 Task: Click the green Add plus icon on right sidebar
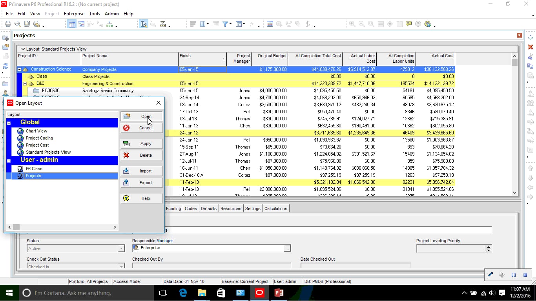(x=531, y=38)
